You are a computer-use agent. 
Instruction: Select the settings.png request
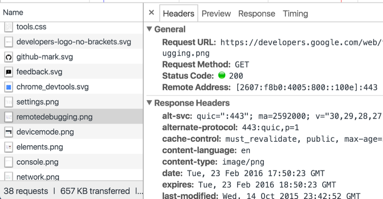[71, 102]
